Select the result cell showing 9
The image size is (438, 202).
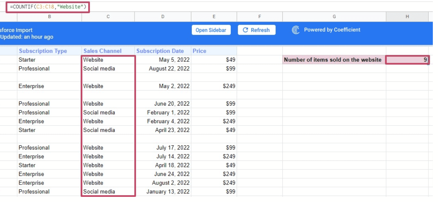click(407, 60)
